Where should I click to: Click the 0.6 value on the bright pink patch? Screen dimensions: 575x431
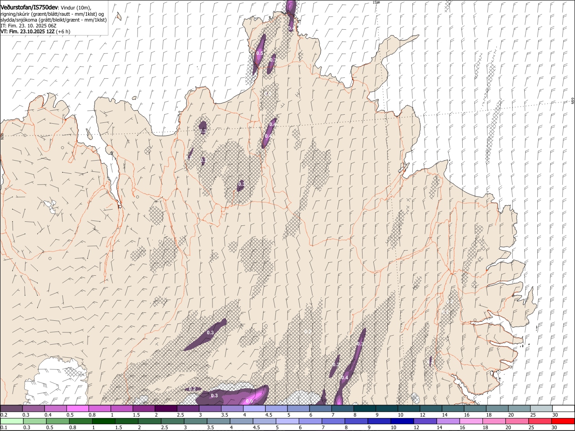point(249,401)
